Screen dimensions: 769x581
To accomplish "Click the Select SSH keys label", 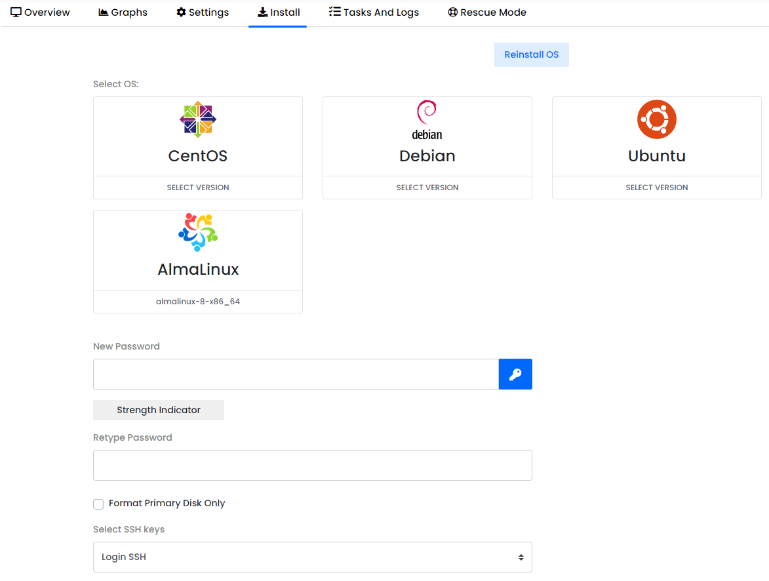I will [x=129, y=529].
